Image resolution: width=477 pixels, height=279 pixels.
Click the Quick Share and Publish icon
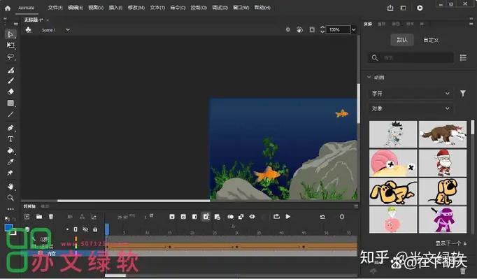coord(390,8)
